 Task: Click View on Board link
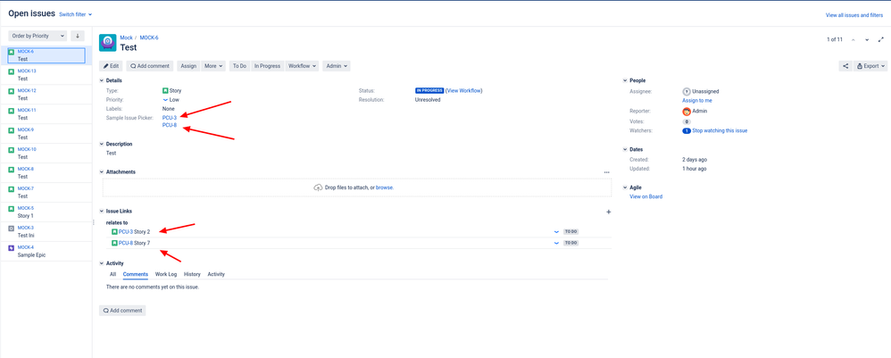645,196
